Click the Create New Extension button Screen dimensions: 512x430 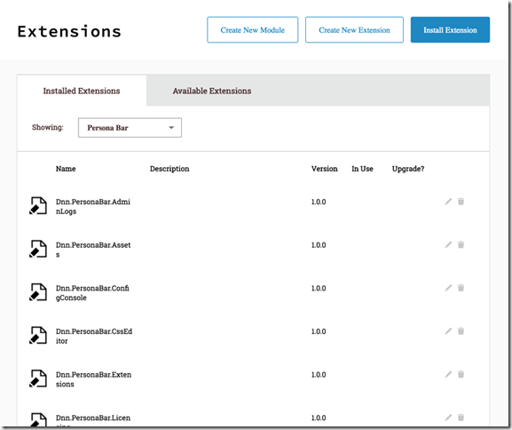pos(354,29)
